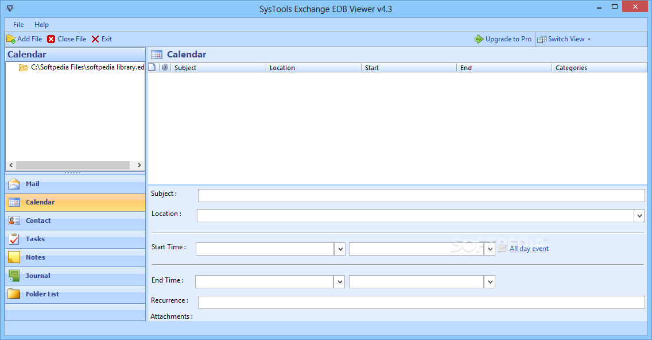This screenshot has height=340, width=652.
Task: Click the application logo in title bar
Action: pos(10,8)
